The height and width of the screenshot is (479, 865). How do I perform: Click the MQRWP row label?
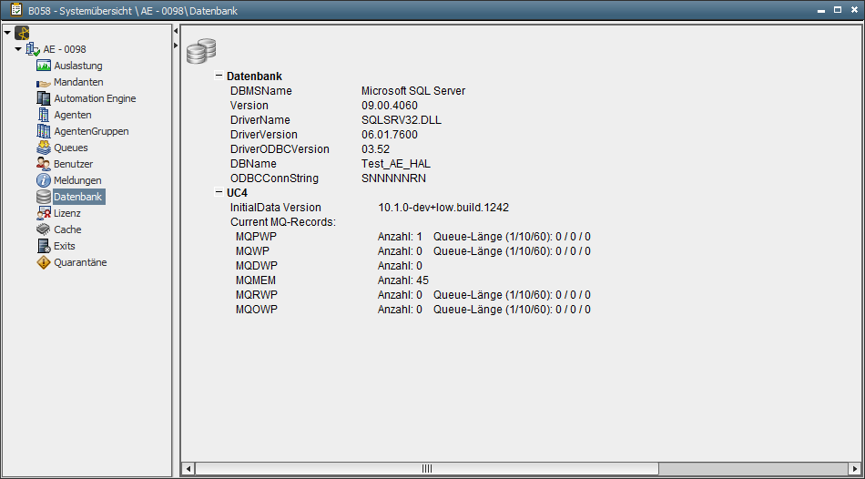(257, 295)
